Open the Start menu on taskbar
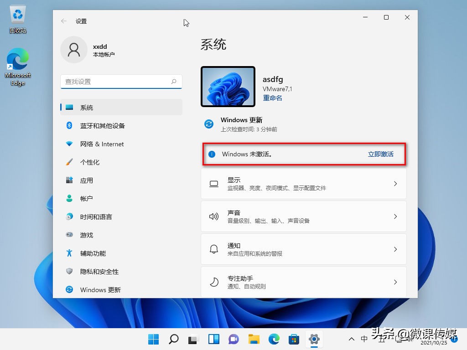The height and width of the screenshot is (350, 467). (x=153, y=339)
